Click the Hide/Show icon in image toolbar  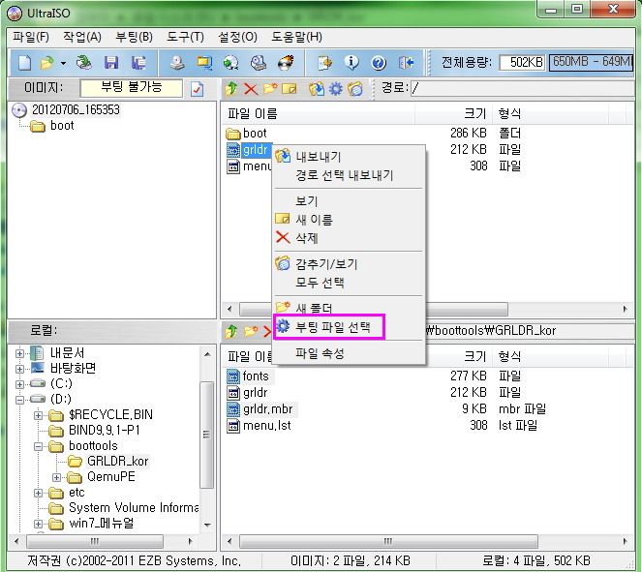pyautogui.click(x=355, y=88)
